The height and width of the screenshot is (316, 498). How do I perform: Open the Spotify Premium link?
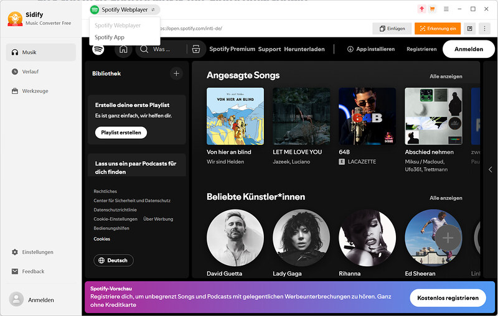(x=232, y=49)
